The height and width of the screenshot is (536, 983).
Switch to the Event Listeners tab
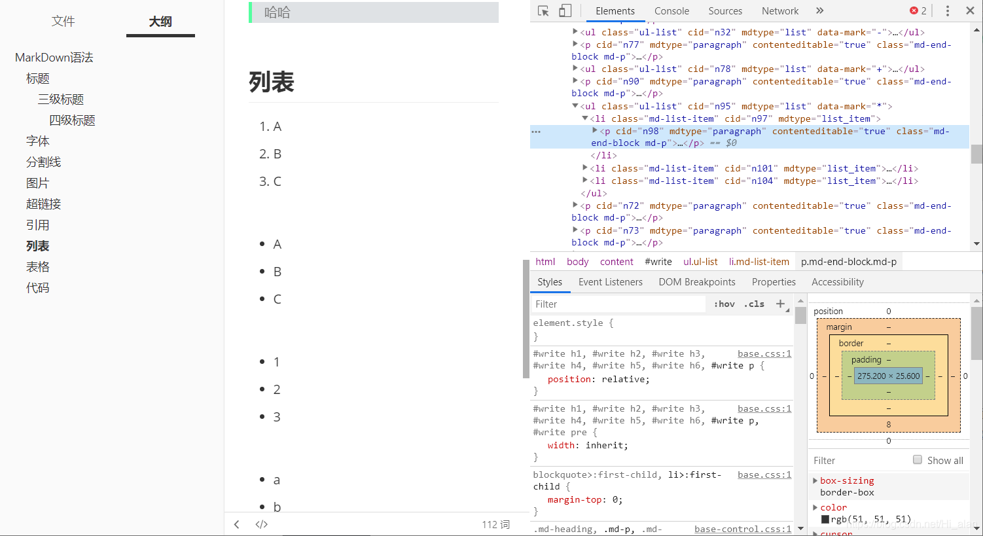click(611, 282)
